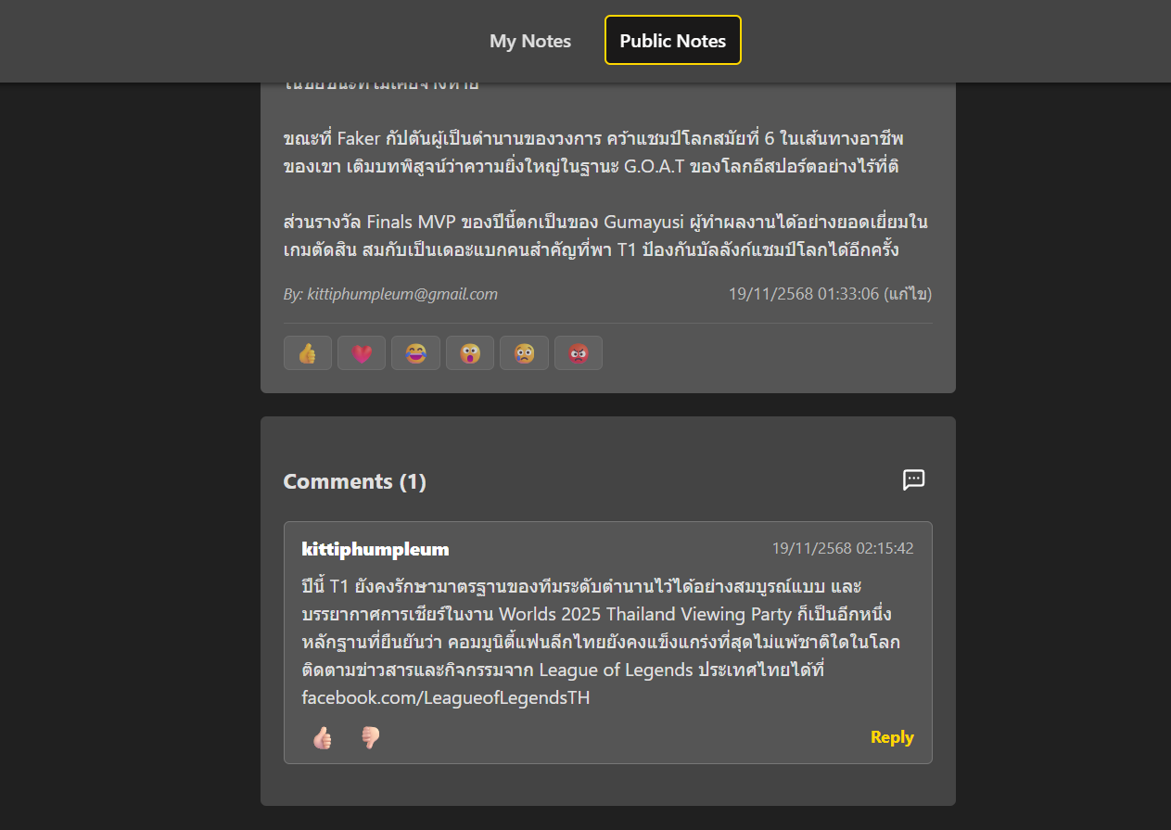Dislike the comment with thumbs down
This screenshot has width=1171, height=830.
[370, 738]
